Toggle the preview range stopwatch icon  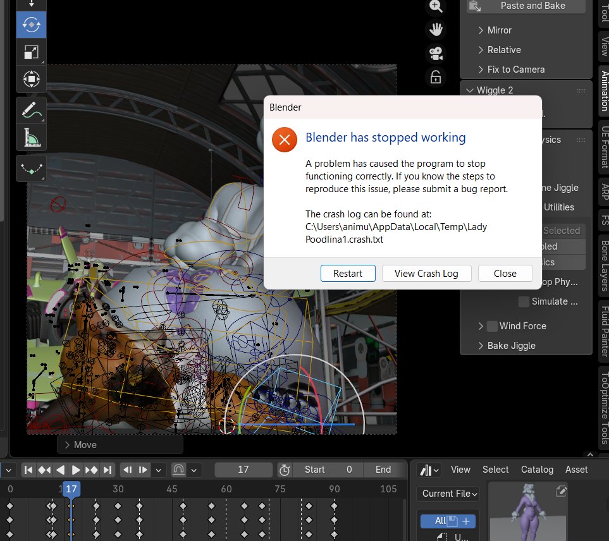click(285, 470)
